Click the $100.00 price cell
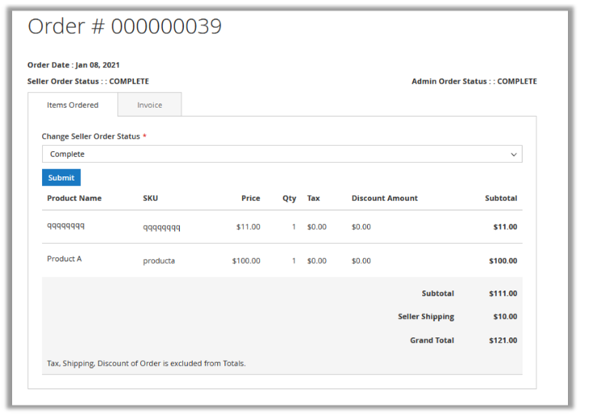 click(246, 261)
